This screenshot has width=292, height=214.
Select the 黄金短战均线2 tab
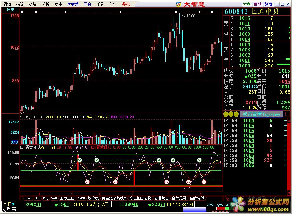click(x=114, y=198)
